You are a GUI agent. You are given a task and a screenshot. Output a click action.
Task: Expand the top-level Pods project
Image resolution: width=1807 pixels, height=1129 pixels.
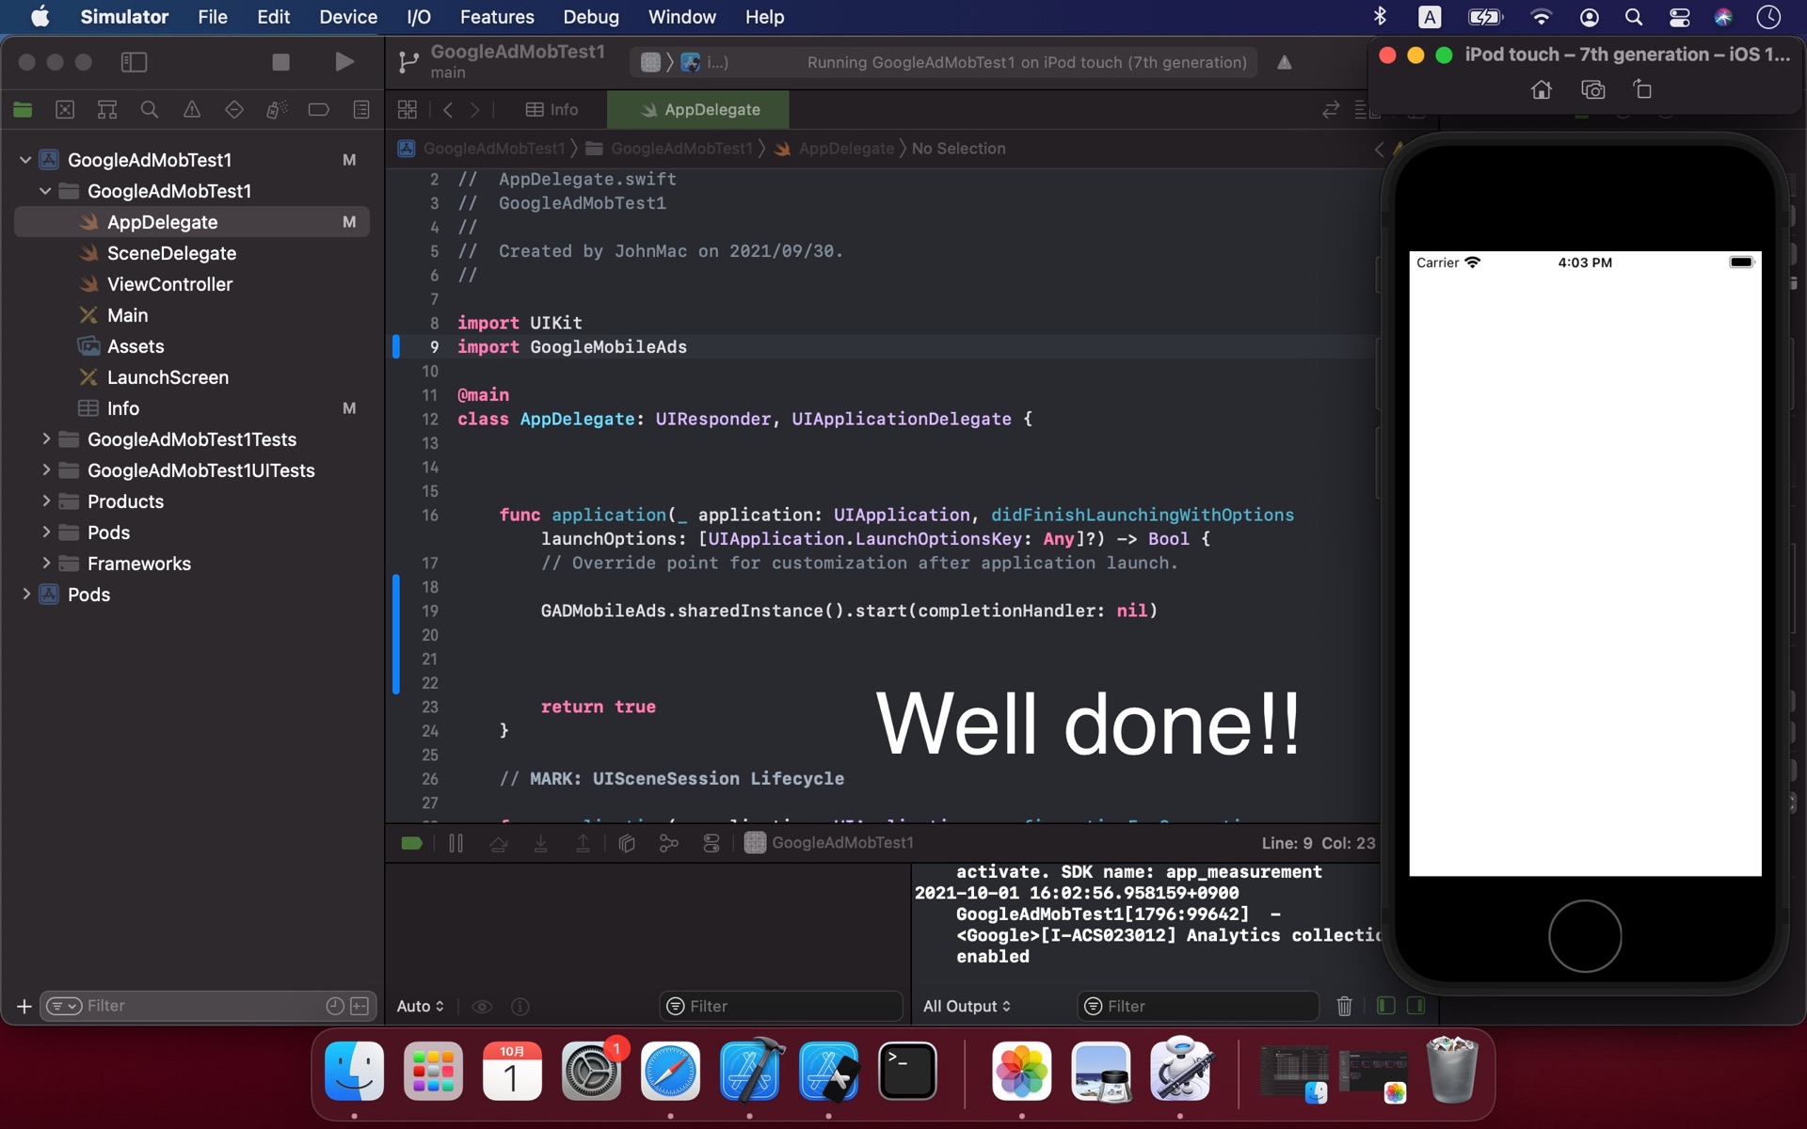(x=25, y=595)
